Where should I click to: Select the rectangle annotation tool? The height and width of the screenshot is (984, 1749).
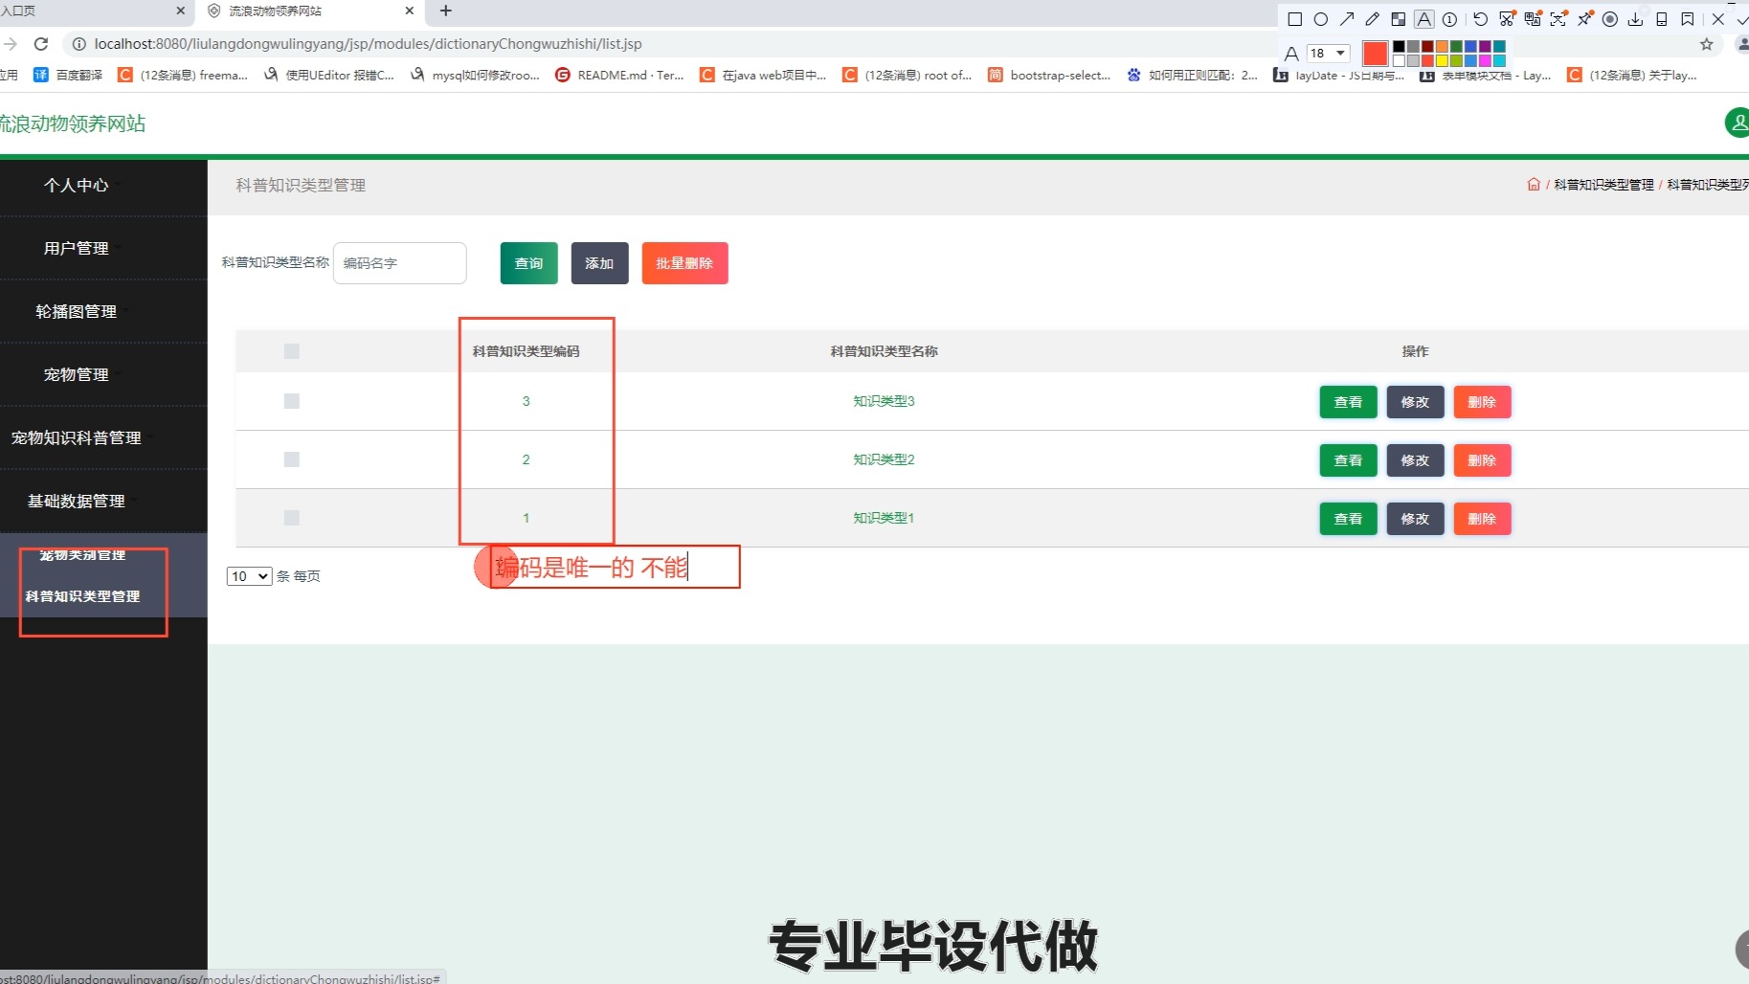coord(1295,19)
